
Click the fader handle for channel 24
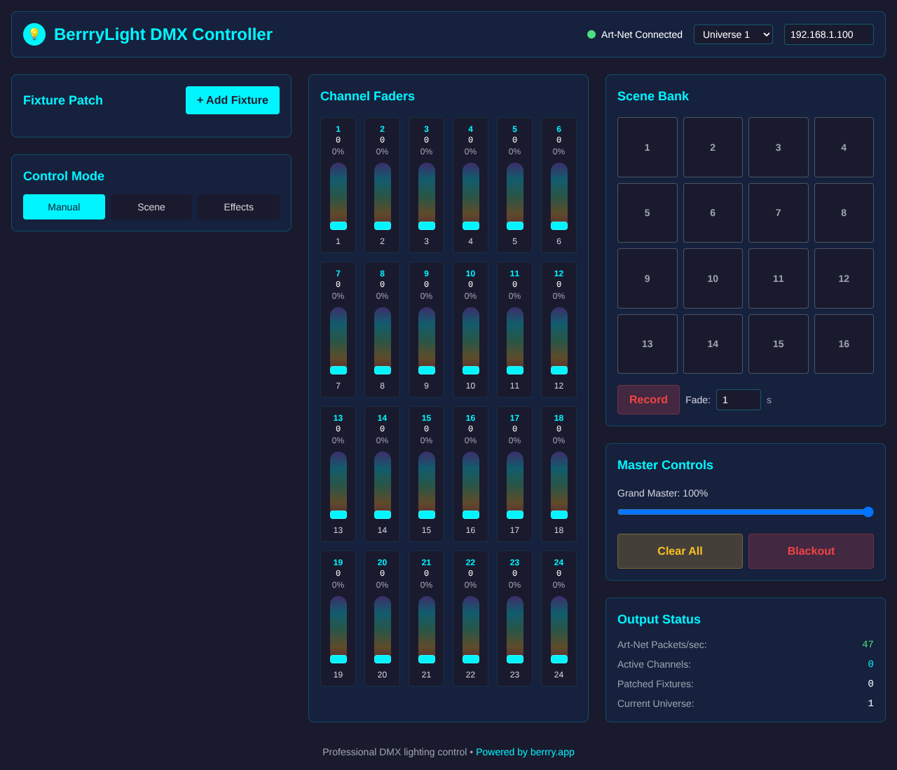pyautogui.click(x=559, y=658)
